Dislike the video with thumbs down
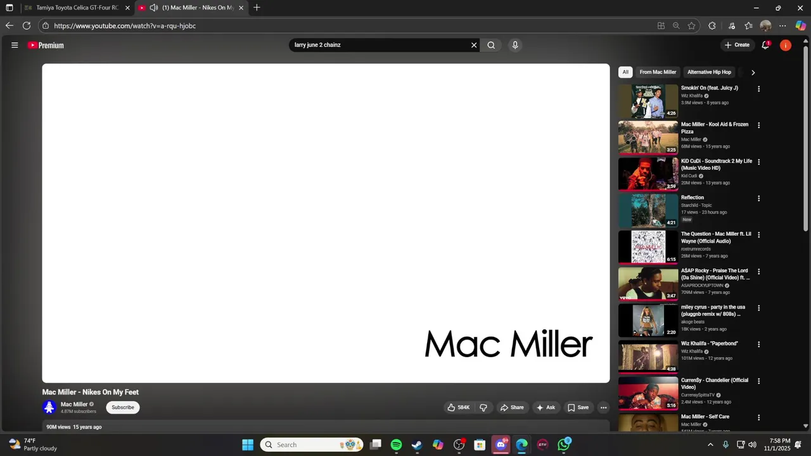 (x=483, y=407)
